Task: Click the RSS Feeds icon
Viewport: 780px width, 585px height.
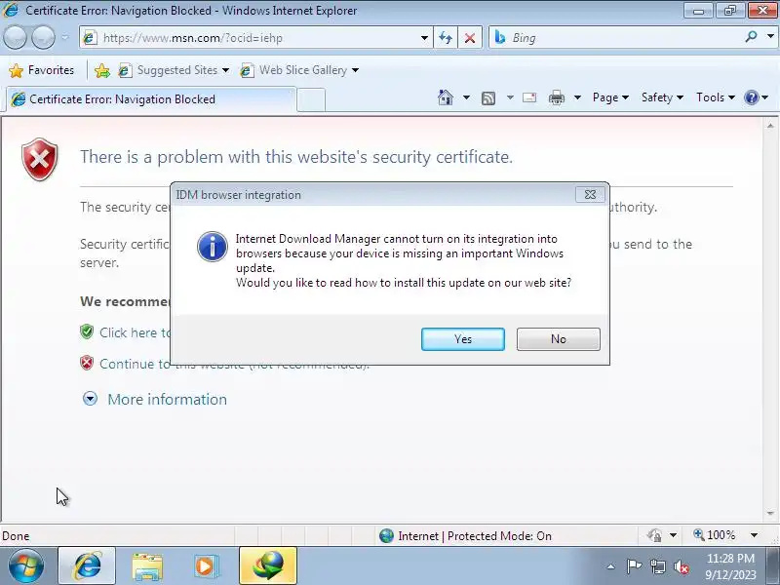Action: pyautogui.click(x=488, y=98)
